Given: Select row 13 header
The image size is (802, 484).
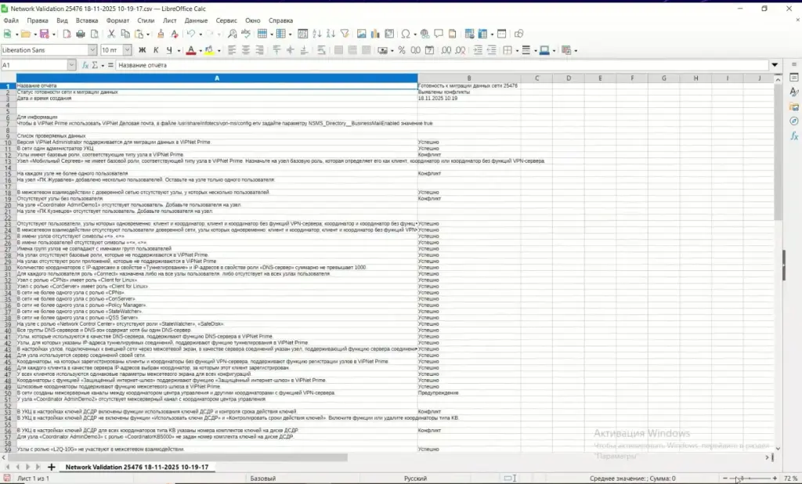Looking at the screenshot, I should click(x=8, y=161).
